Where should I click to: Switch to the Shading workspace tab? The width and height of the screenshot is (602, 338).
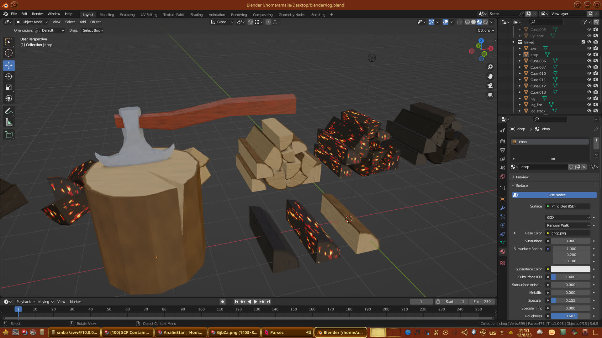click(x=196, y=15)
